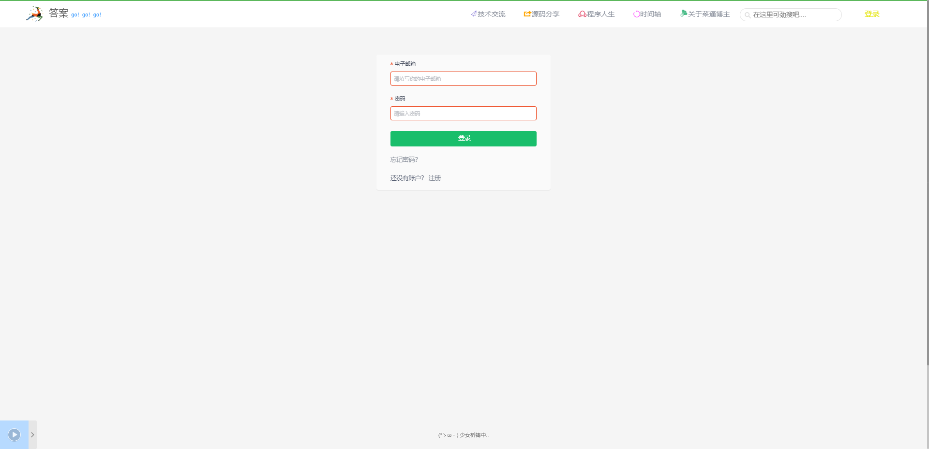The height and width of the screenshot is (449, 929).
Task: Click the headphones icon beside 程序人生
Action: tap(582, 14)
